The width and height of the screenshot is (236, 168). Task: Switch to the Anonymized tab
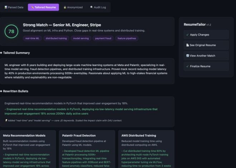coord(73,7)
